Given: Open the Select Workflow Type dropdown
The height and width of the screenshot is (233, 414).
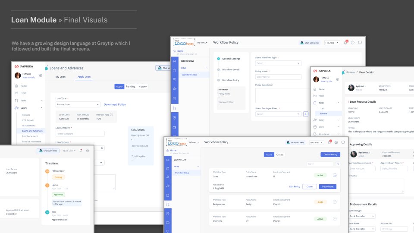Looking at the screenshot, I should click(x=278, y=63).
